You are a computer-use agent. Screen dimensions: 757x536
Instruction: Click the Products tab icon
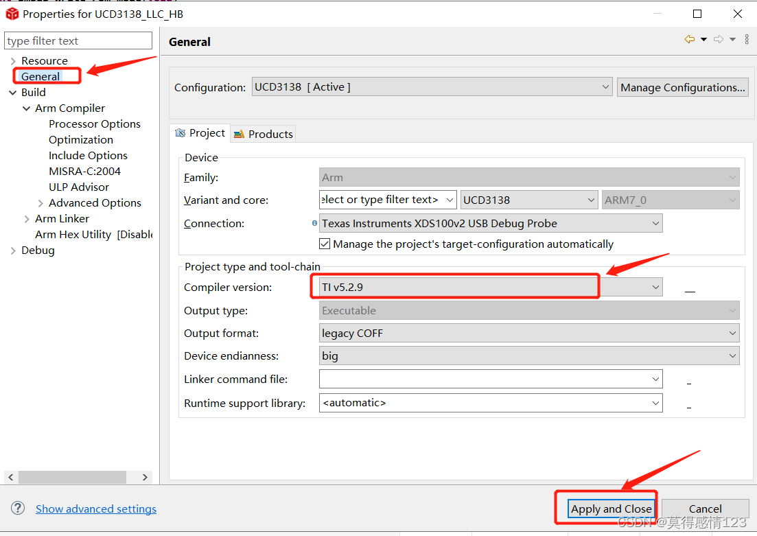pos(239,135)
